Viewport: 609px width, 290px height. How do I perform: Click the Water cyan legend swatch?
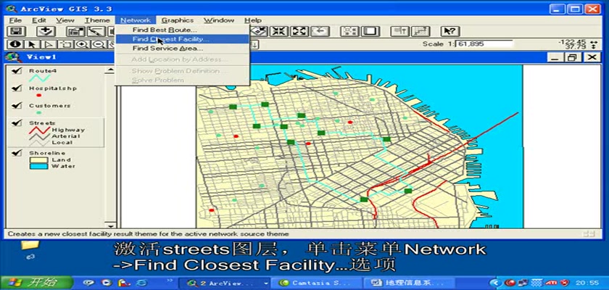[38, 166]
